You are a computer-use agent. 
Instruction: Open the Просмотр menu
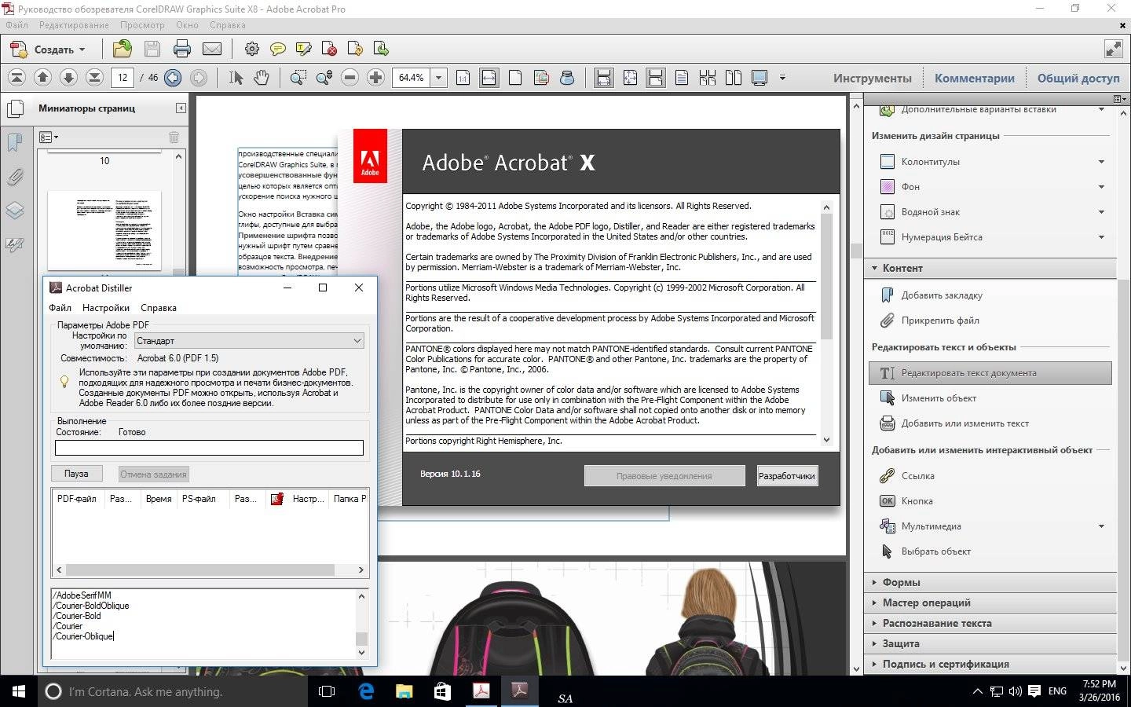click(x=142, y=25)
